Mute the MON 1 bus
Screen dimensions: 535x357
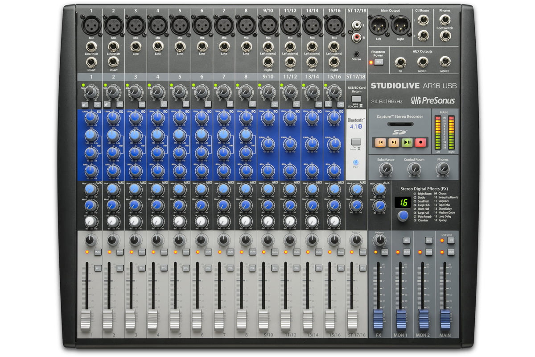point(407,252)
